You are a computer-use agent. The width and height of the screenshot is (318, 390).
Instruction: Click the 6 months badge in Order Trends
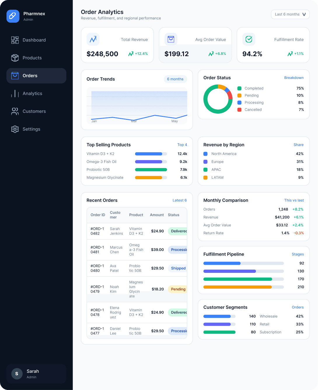pyautogui.click(x=175, y=79)
